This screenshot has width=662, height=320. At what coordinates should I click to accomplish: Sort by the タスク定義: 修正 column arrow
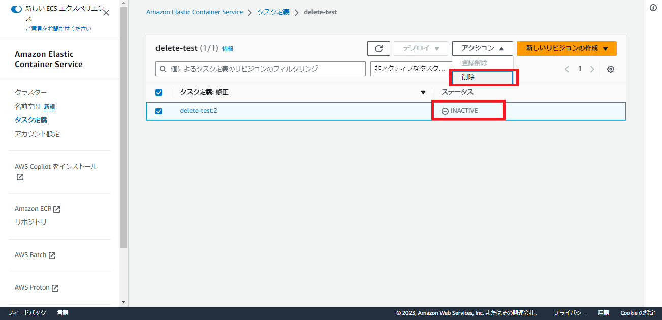(x=423, y=92)
